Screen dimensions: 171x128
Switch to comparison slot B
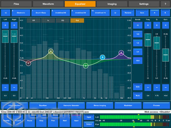pyautogui.click(x=165, y=13)
